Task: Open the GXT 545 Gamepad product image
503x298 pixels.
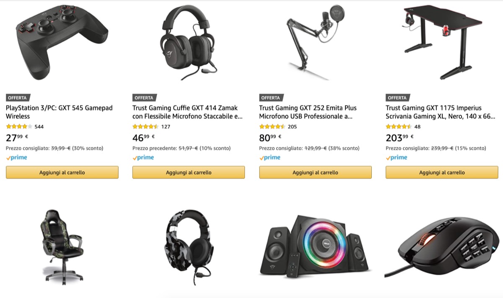Action: click(62, 43)
